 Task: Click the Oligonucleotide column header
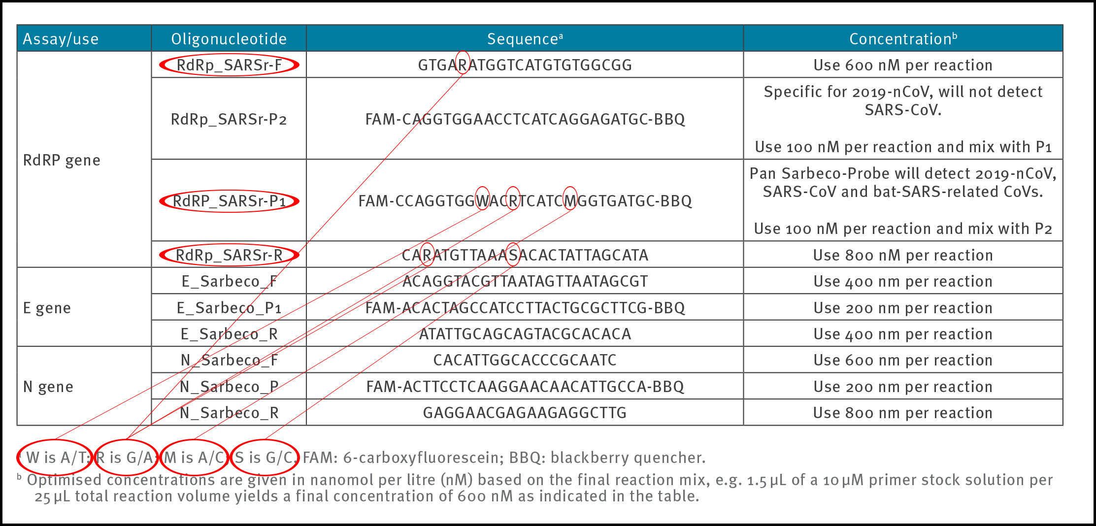point(229,39)
